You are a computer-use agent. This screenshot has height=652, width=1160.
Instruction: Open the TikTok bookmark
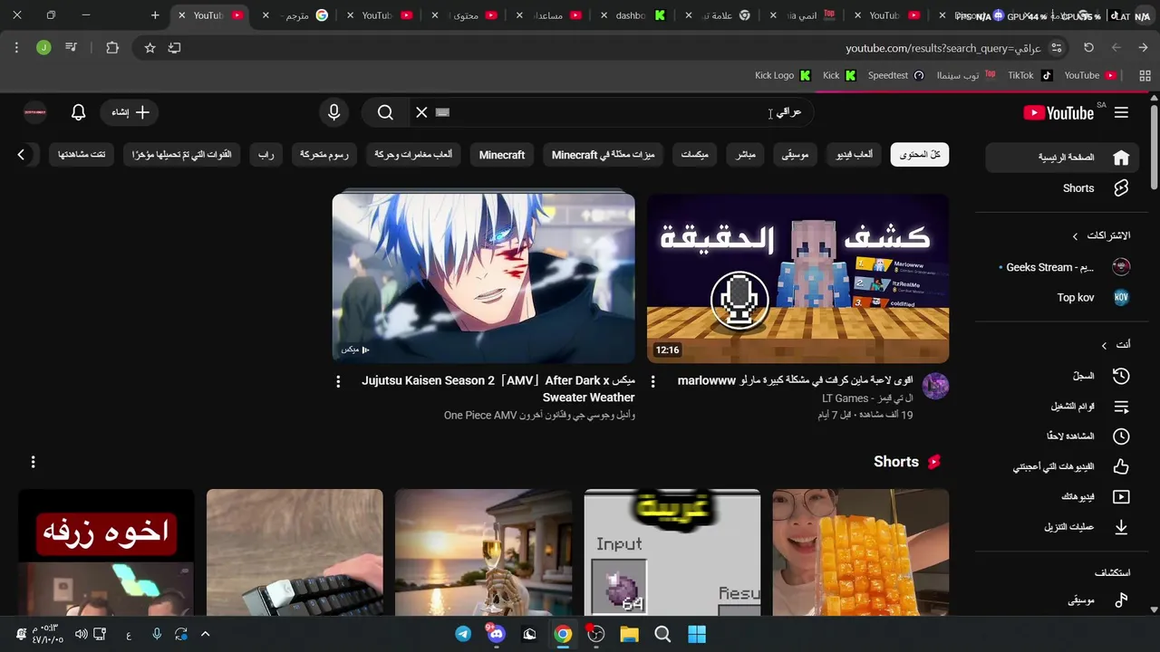pyautogui.click(x=1030, y=75)
